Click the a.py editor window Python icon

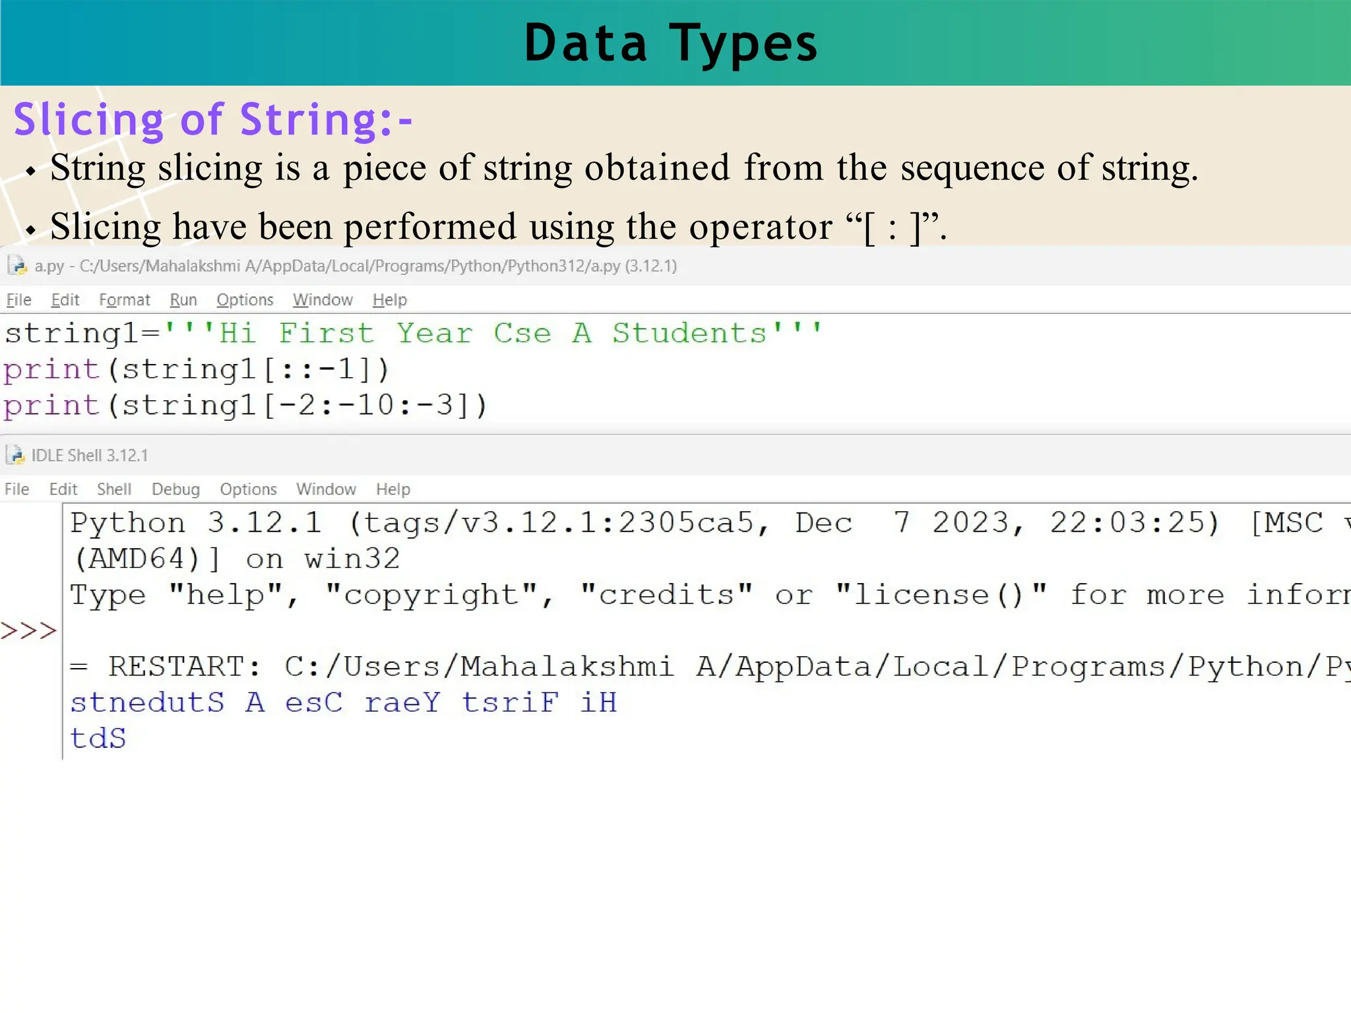point(17,266)
